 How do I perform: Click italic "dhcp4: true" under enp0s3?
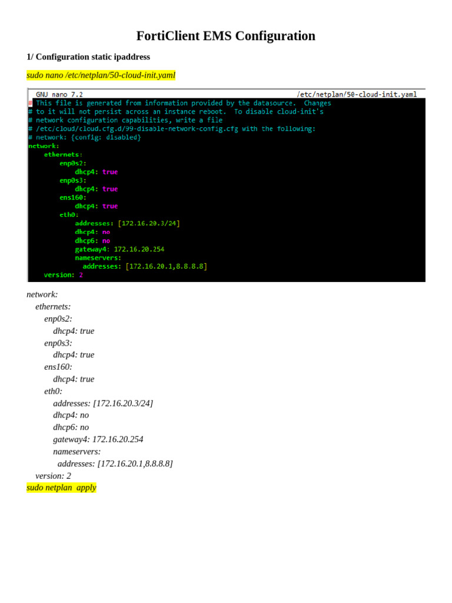74,355
